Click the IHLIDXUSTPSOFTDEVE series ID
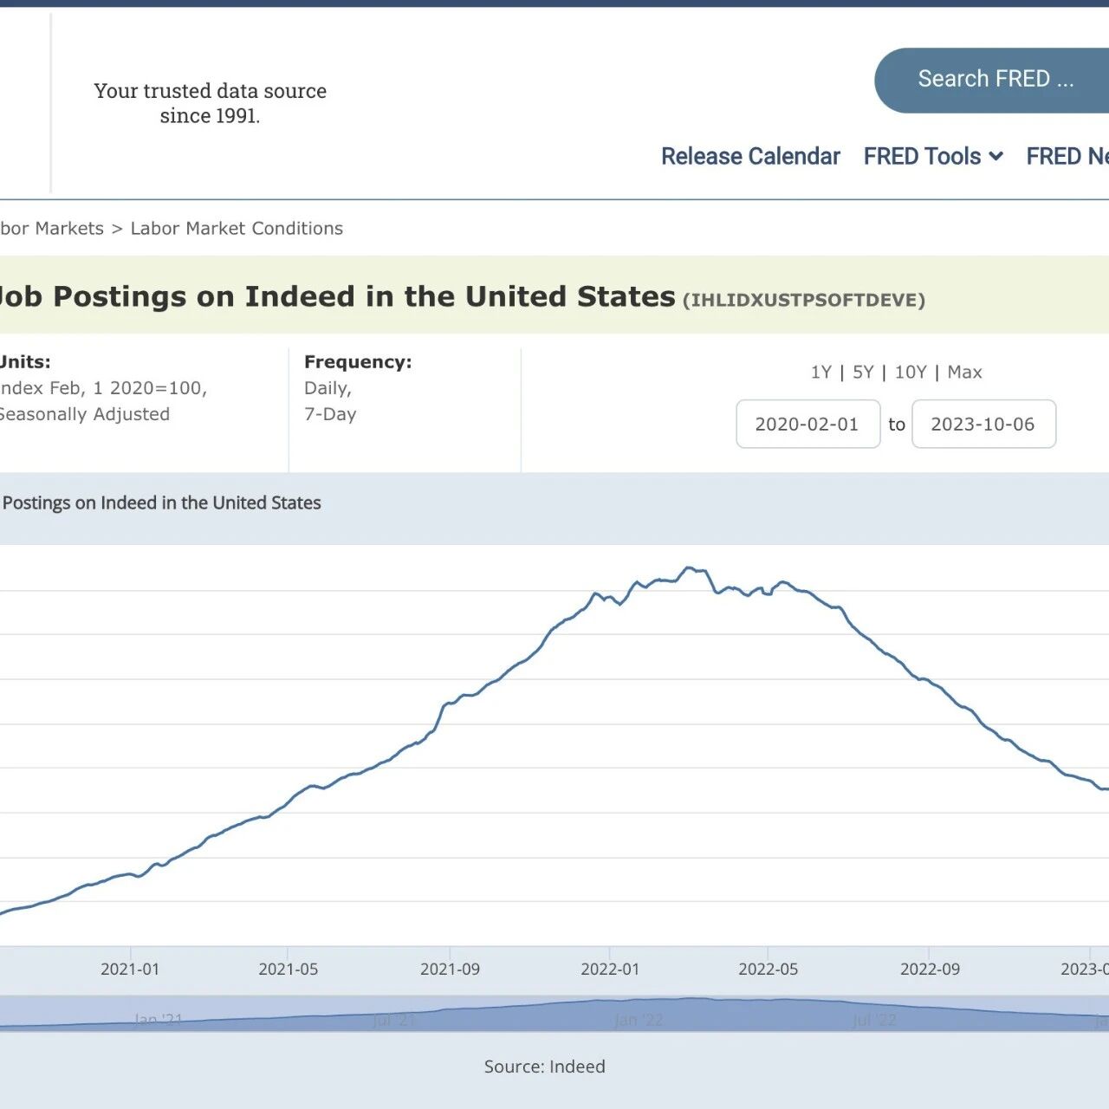The image size is (1109, 1109). point(803,300)
